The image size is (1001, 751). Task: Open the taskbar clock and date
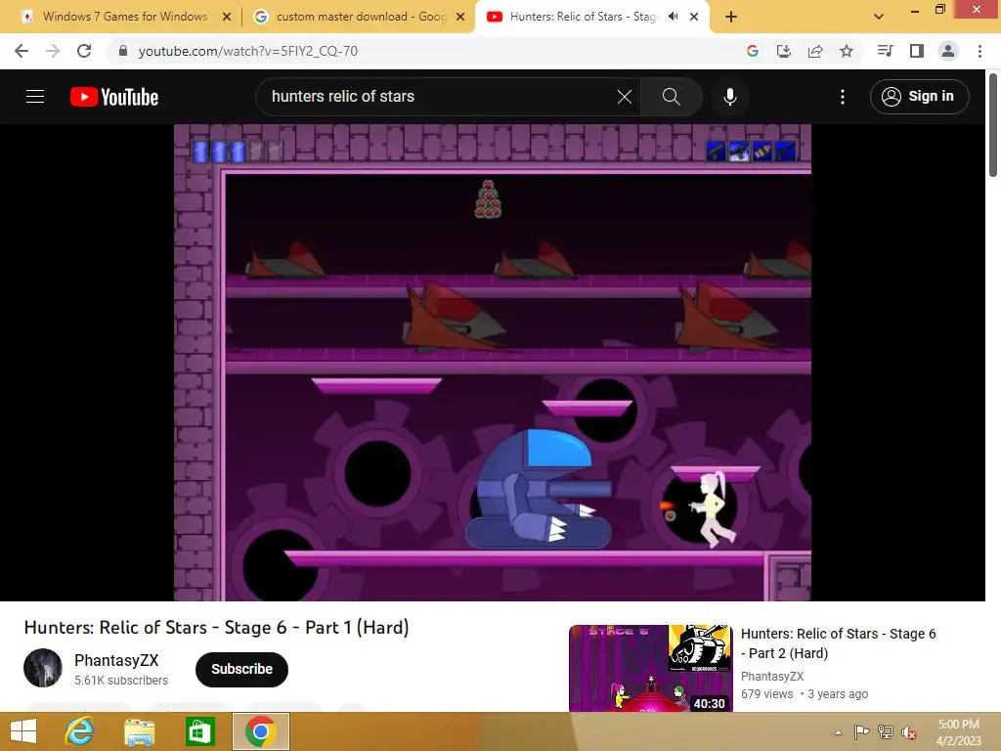958,732
